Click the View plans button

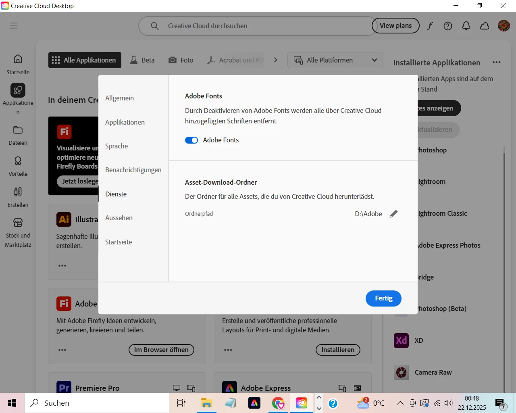[x=395, y=26]
